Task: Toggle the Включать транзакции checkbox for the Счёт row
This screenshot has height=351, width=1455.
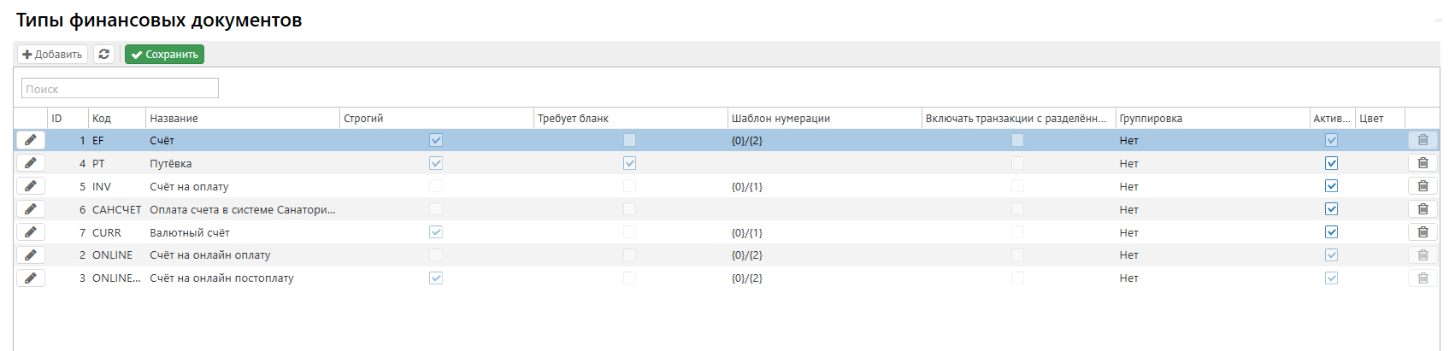Action: [1017, 140]
